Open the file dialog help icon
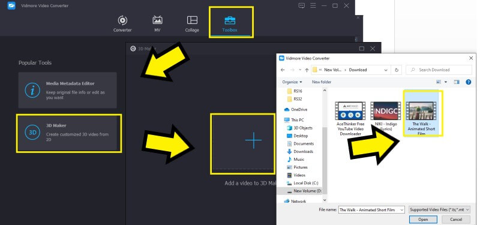 pyautogui.click(x=468, y=82)
